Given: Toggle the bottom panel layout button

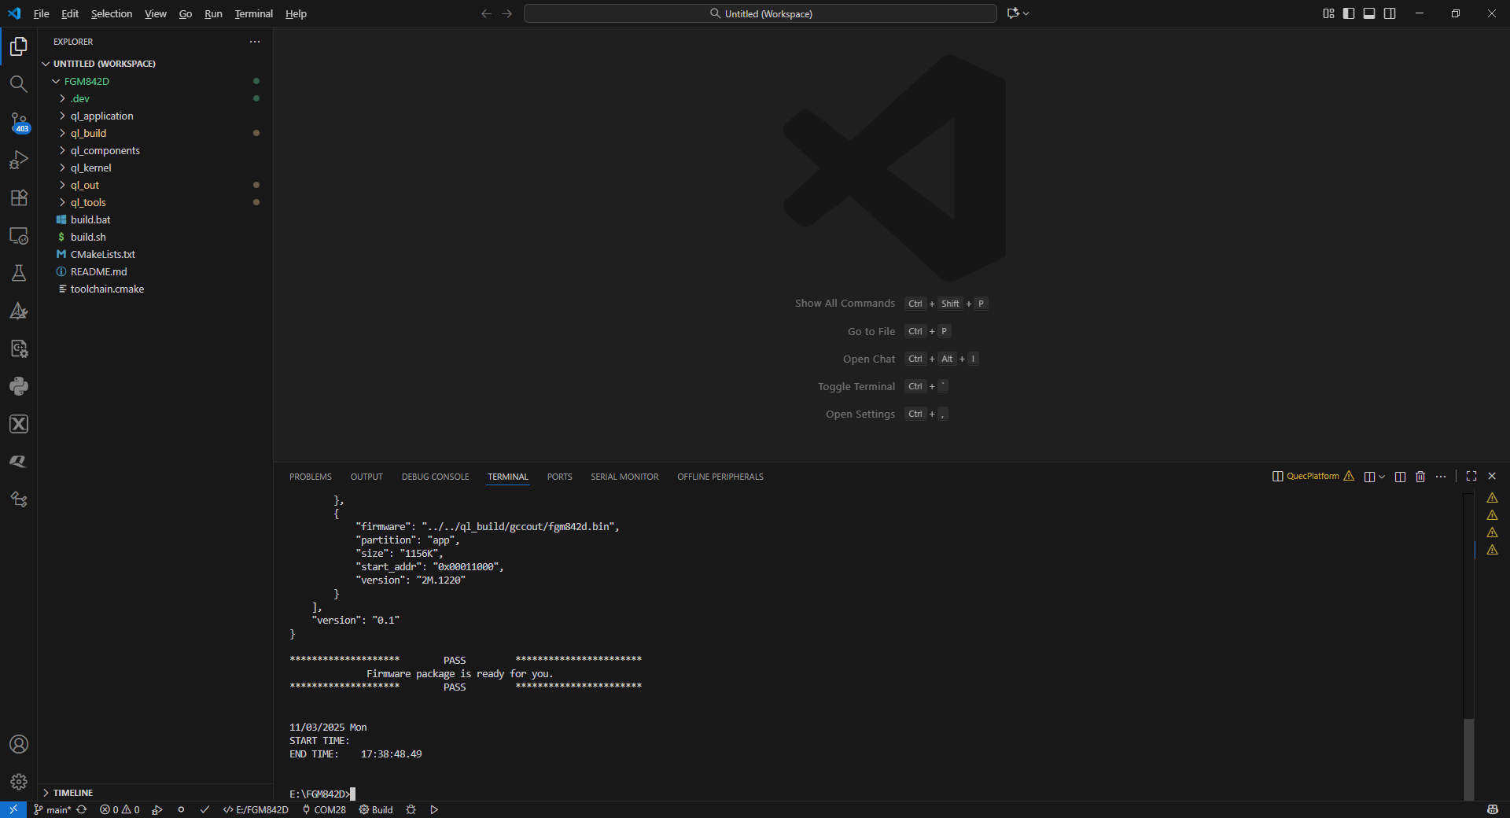Looking at the screenshot, I should pyautogui.click(x=1369, y=13).
